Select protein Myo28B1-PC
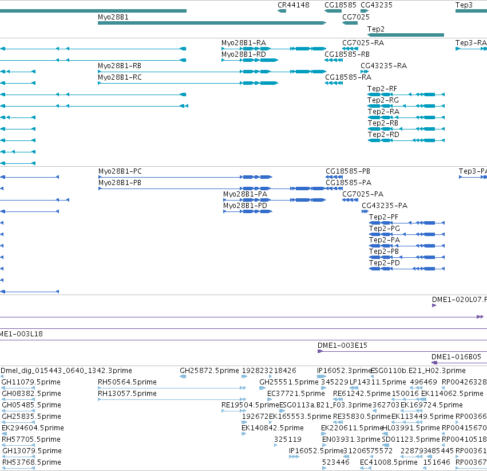The width and height of the screenshot is (487, 471). click(x=185, y=177)
